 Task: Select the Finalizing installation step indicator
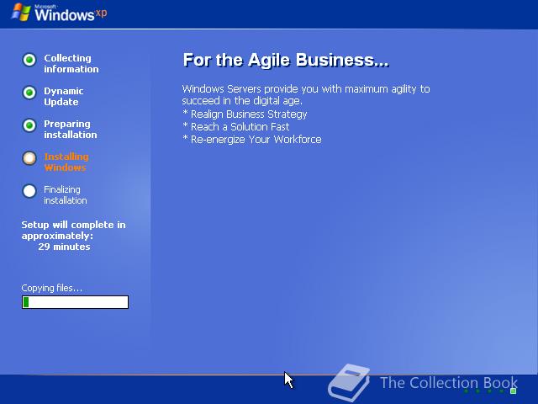tap(29, 191)
